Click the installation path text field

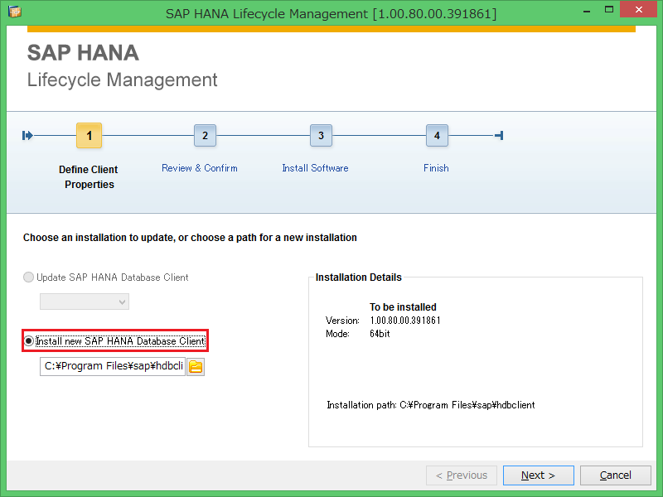[113, 366]
